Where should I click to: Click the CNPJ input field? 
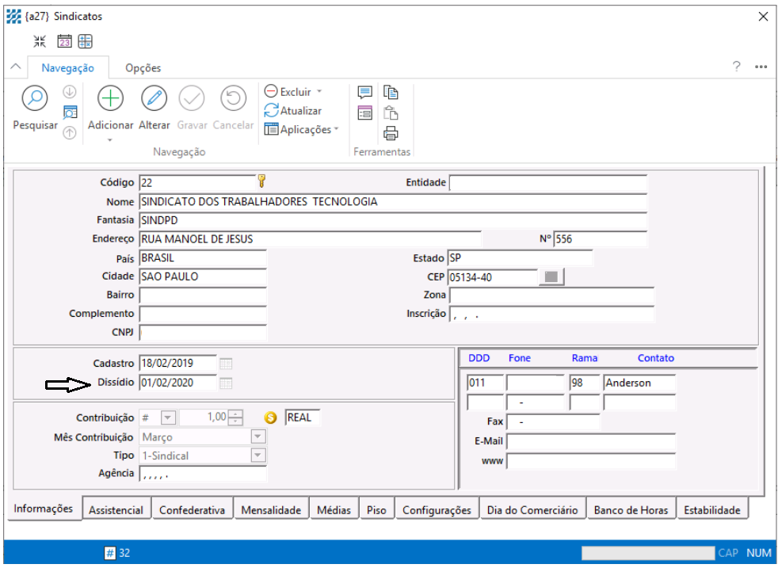pyautogui.click(x=203, y=332)
